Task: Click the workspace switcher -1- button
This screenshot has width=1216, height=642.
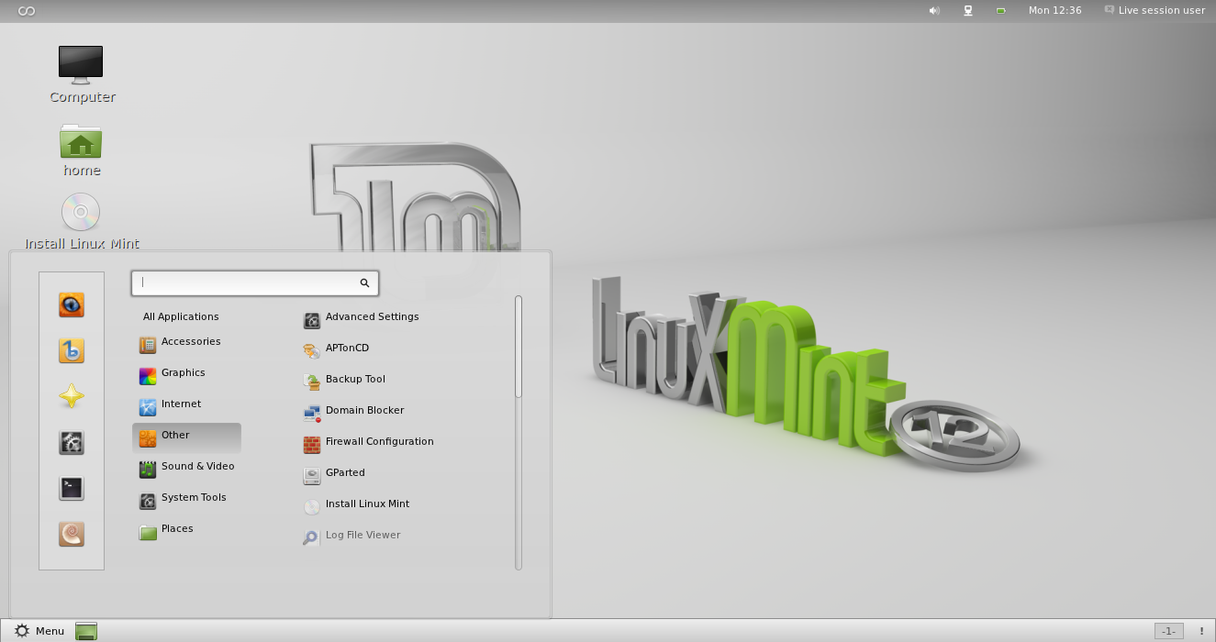Action: (1168, 631)
